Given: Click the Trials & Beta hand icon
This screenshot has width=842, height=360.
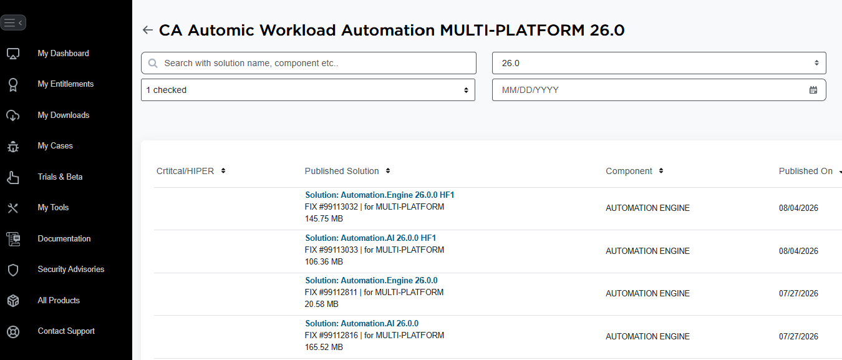Looking at the screenshot, I should click(x=13, y=177).
